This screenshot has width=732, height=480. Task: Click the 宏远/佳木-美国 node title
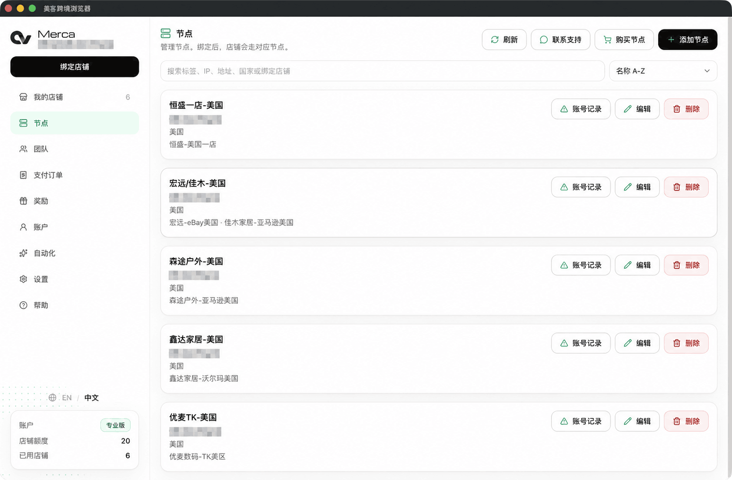[x=198, y=183]
